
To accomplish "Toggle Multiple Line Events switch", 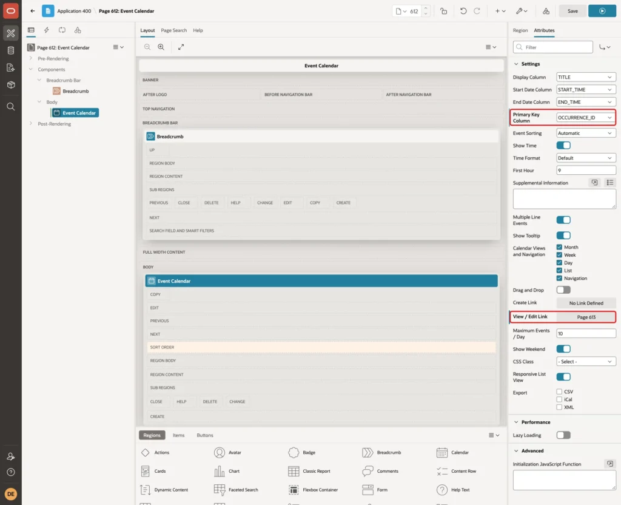I will (x=563, y=220).
